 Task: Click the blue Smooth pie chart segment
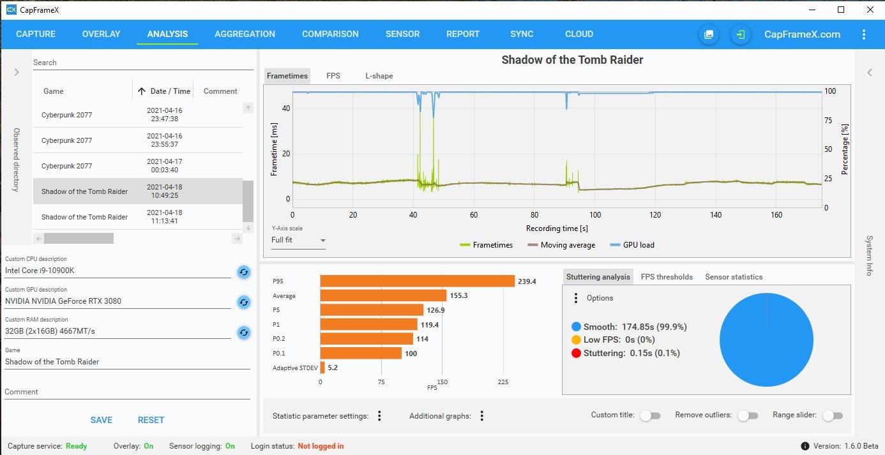(x=766, y=340)
